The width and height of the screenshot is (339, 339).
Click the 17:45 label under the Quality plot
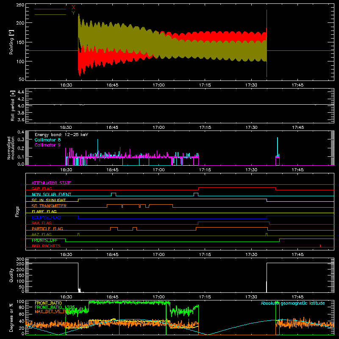coord(297,297)
